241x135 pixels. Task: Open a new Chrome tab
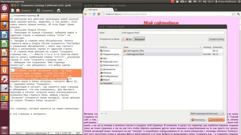(116, 10)
